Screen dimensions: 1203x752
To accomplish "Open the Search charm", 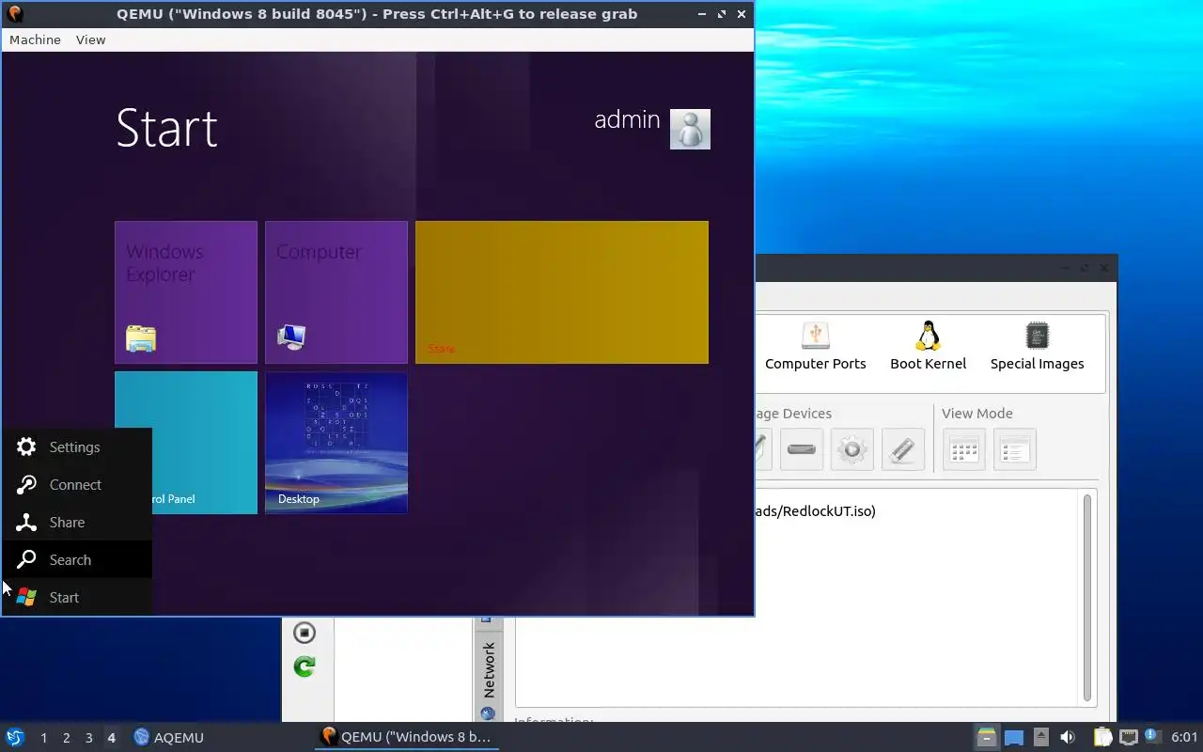I will [x=76, y=560].
